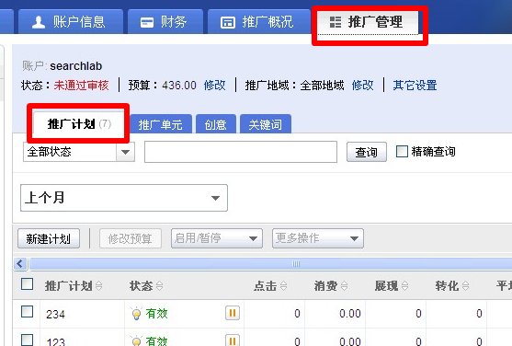This screenshot has width=512, height=346.
Task: Click the search query text field
Action: click(241, 152)
